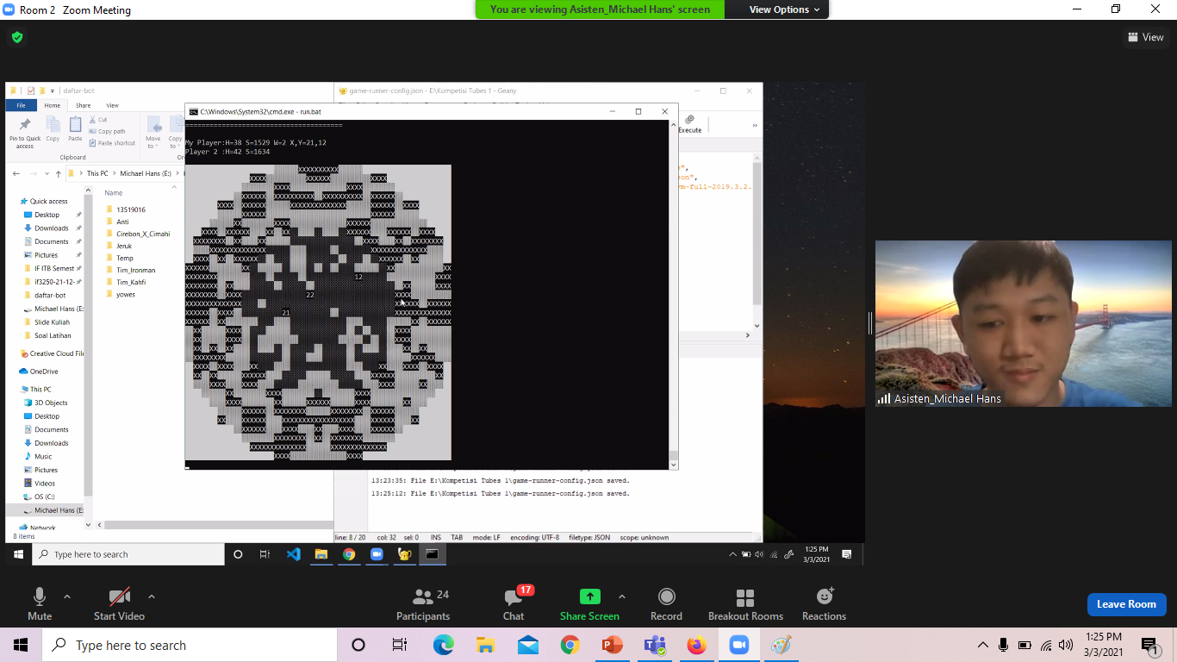Select the Home ribbon tab in File Explorer
The image size is (1177, 662).
(x=53, y=105)
